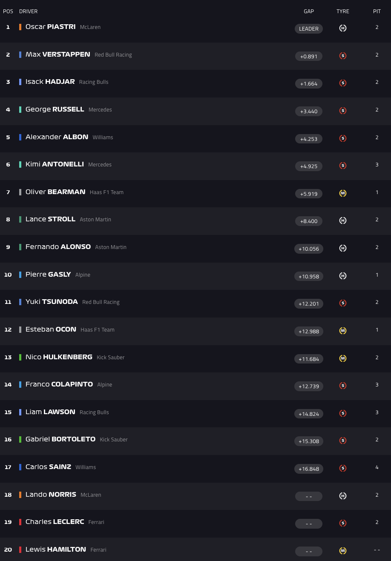The width and height of the screenshot is (391, 561).
Task: Click the LEADER gap badge
Action: point(309,29)
